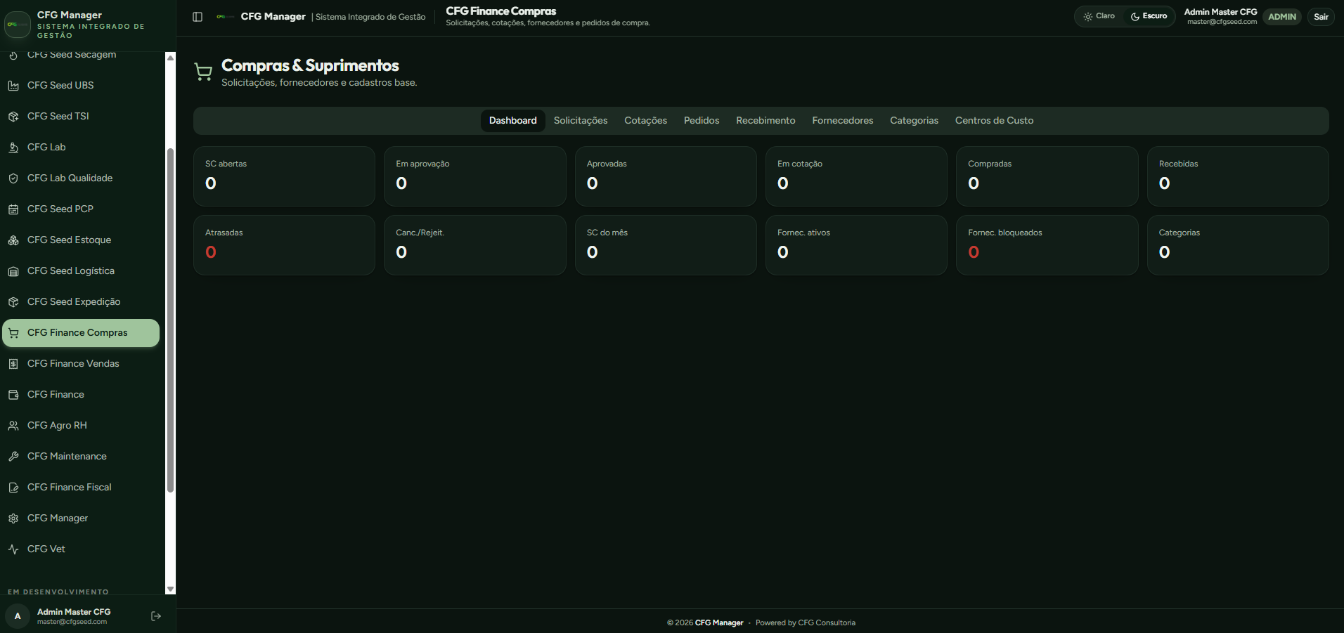Switch to Escuro dark theme
1344x633 pixels.
point(1149,16)
